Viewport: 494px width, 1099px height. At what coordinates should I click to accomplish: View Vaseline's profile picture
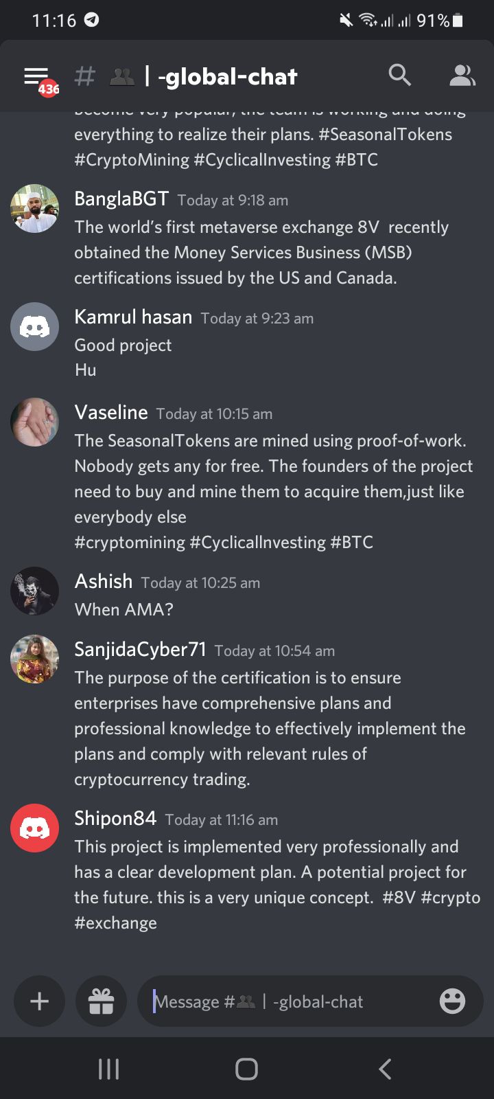point(34,422)
